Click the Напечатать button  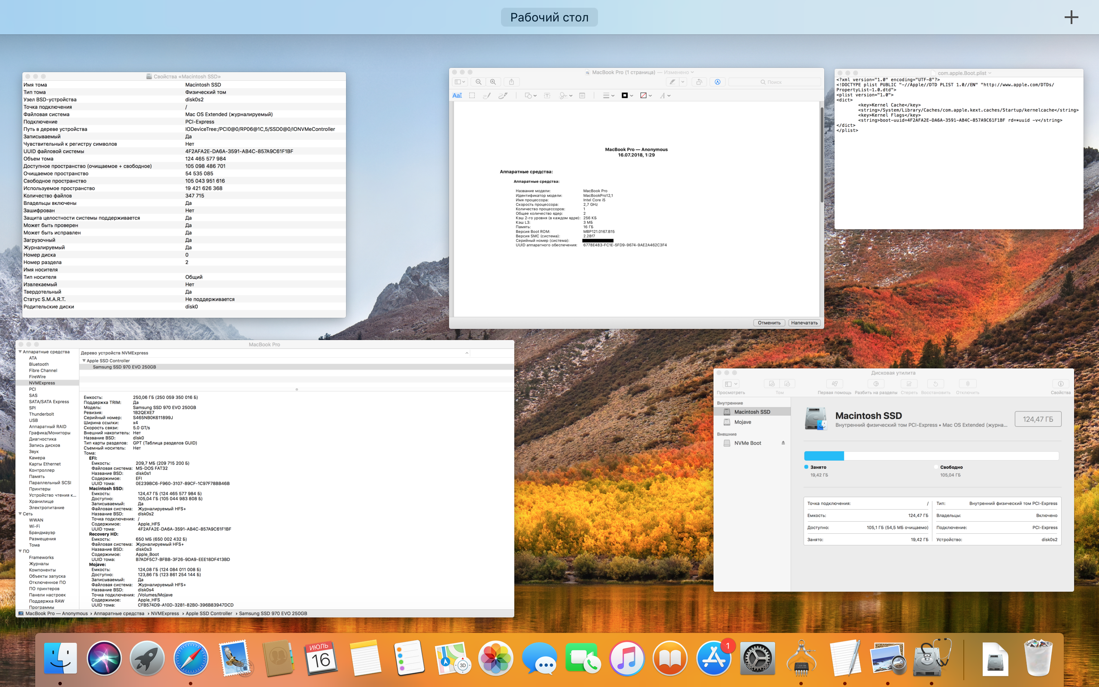tap(804, 322)
